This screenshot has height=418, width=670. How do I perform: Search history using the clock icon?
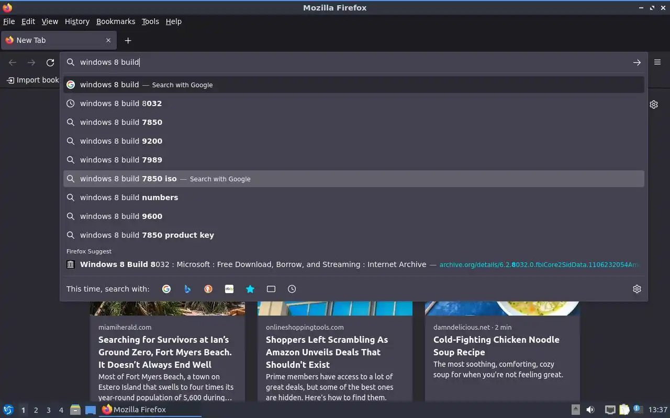(x=292, y=289)
